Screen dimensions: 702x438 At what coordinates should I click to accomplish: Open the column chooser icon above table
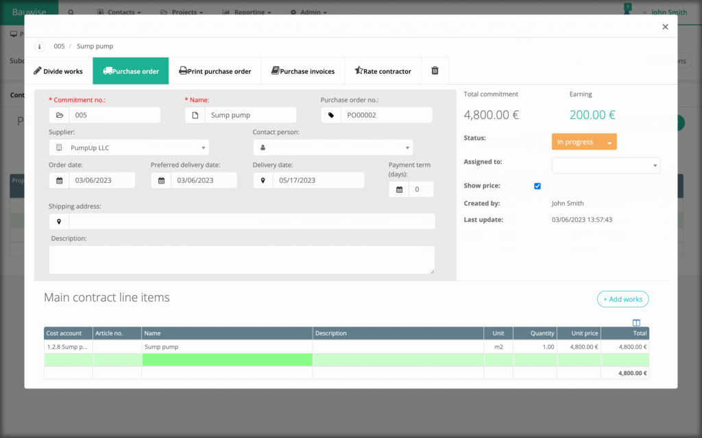[x=636, y=323]
